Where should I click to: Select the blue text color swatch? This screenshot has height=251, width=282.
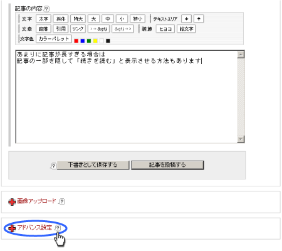pyautogui.click(x=83, y=41)
